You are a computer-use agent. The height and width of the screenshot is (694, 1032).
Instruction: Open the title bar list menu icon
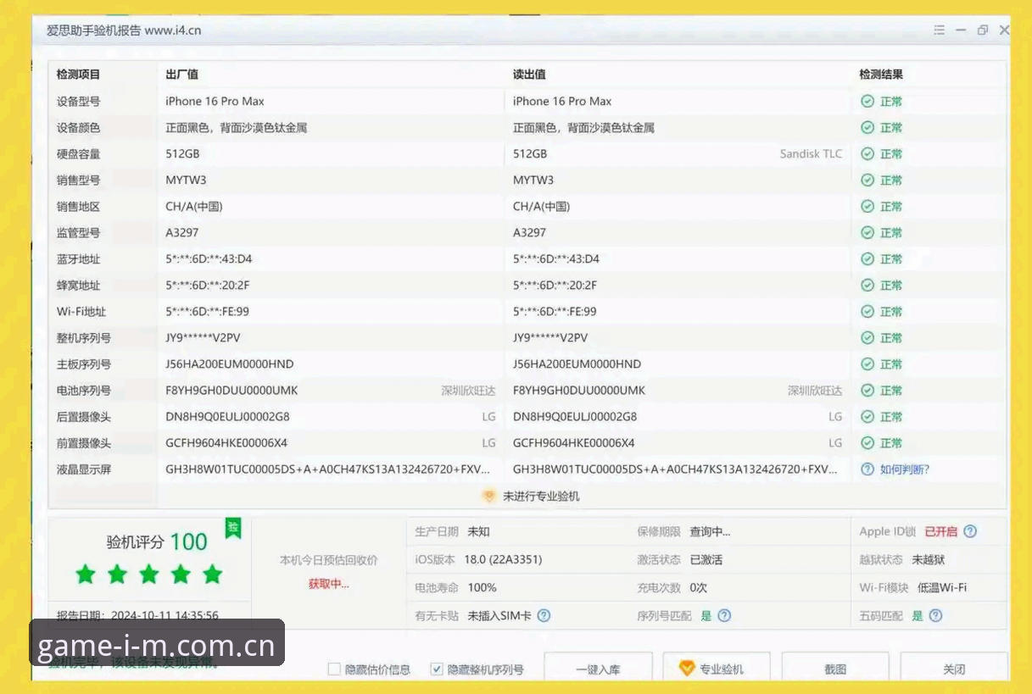point(939,30)
